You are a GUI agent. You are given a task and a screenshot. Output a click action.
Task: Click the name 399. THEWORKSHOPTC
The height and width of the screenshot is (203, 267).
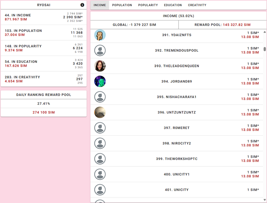click(177, 159)
